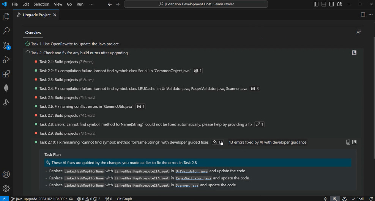The height and width of the screenshot is (201, 375).
Task: Open the MongoDB leaf view
Action: click(6, 88)
